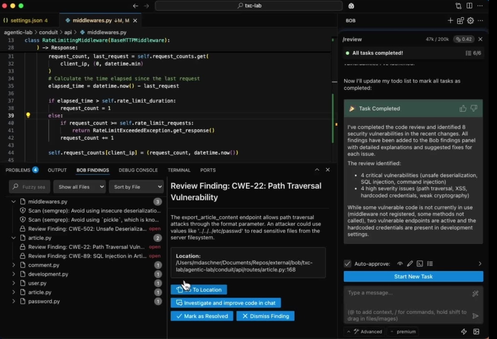Open the Show all Files dropdown
The width and height of the screenshot is (497, 339).
80,187
